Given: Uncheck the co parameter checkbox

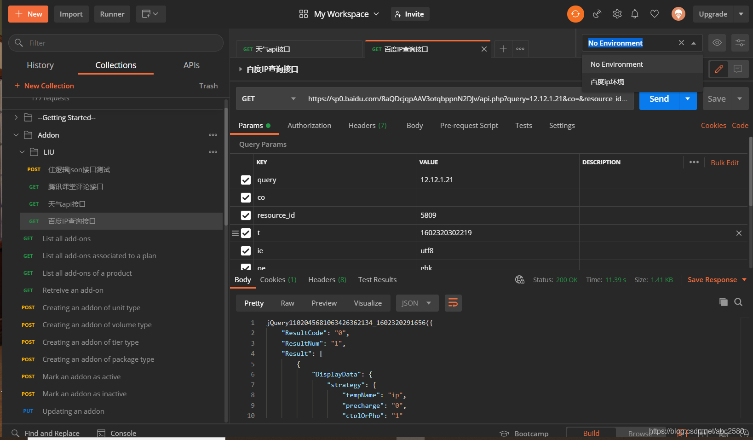Looking at the screenshot, I should pos(246,197).
